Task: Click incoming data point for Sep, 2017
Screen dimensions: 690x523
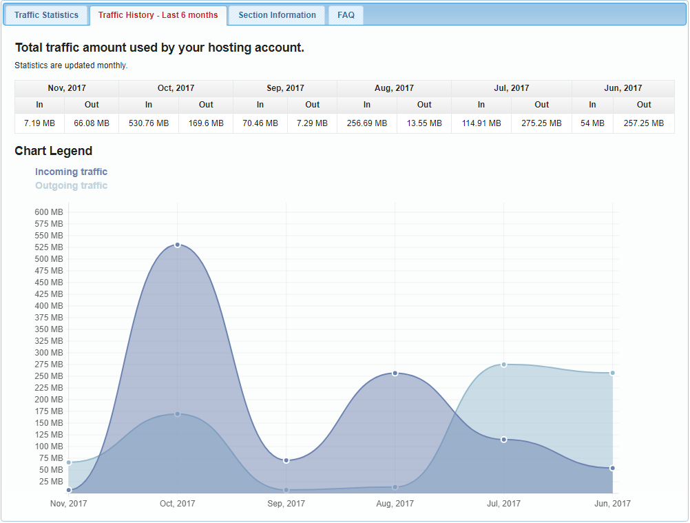Action: click(x=286, y=460)
